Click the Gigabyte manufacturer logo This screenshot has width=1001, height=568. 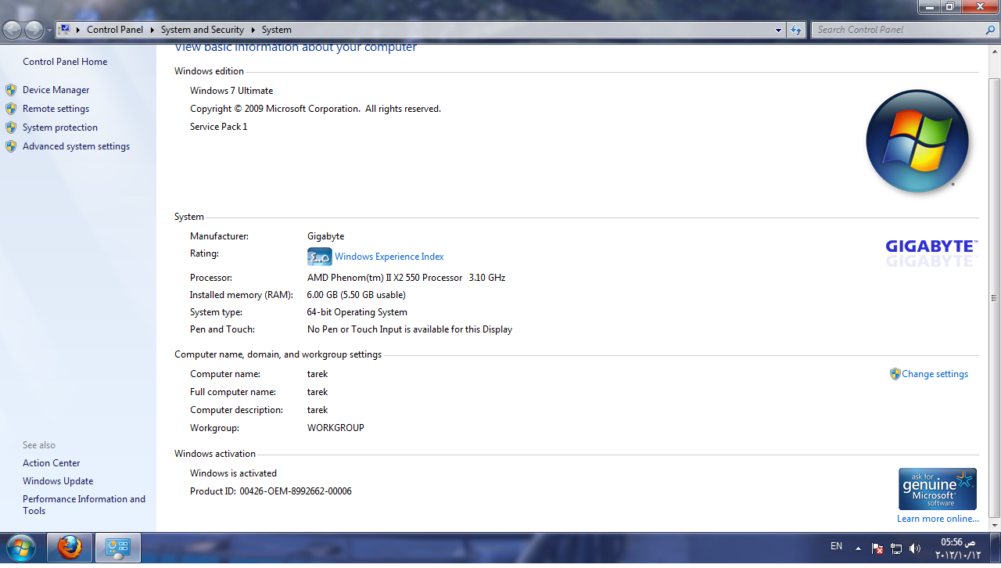(x=931, y=253)
